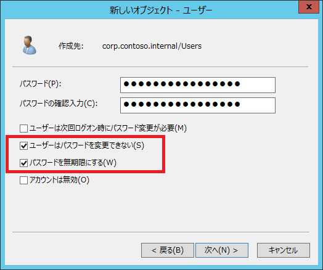
Task: Focus the confirm password (C) field
Action: click(198, 105)
